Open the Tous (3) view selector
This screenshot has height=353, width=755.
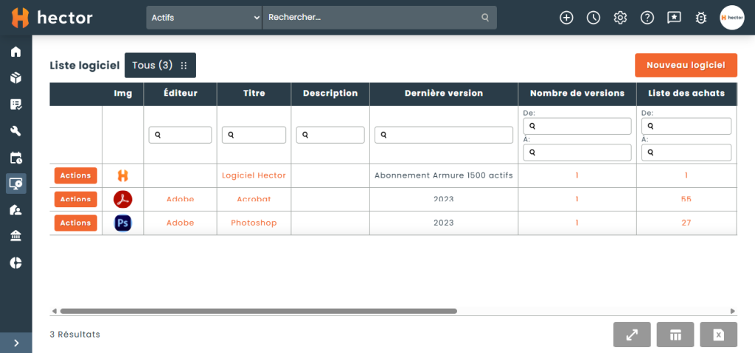tap(160, 66)
